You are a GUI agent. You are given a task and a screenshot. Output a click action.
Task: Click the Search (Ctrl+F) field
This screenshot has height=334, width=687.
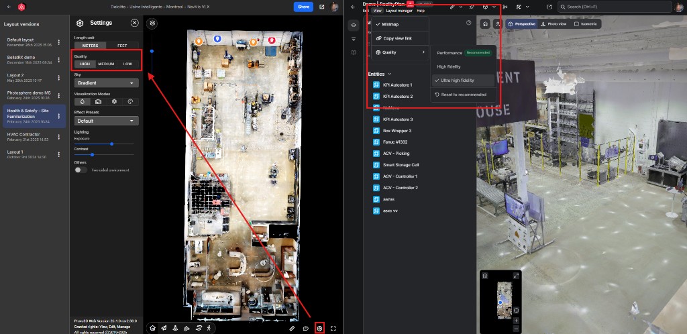tap(615, 7)
